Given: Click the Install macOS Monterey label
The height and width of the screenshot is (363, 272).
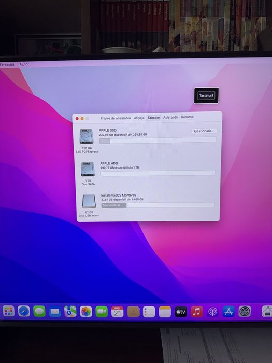Looking at the screenshot, I should pos(119,195).
